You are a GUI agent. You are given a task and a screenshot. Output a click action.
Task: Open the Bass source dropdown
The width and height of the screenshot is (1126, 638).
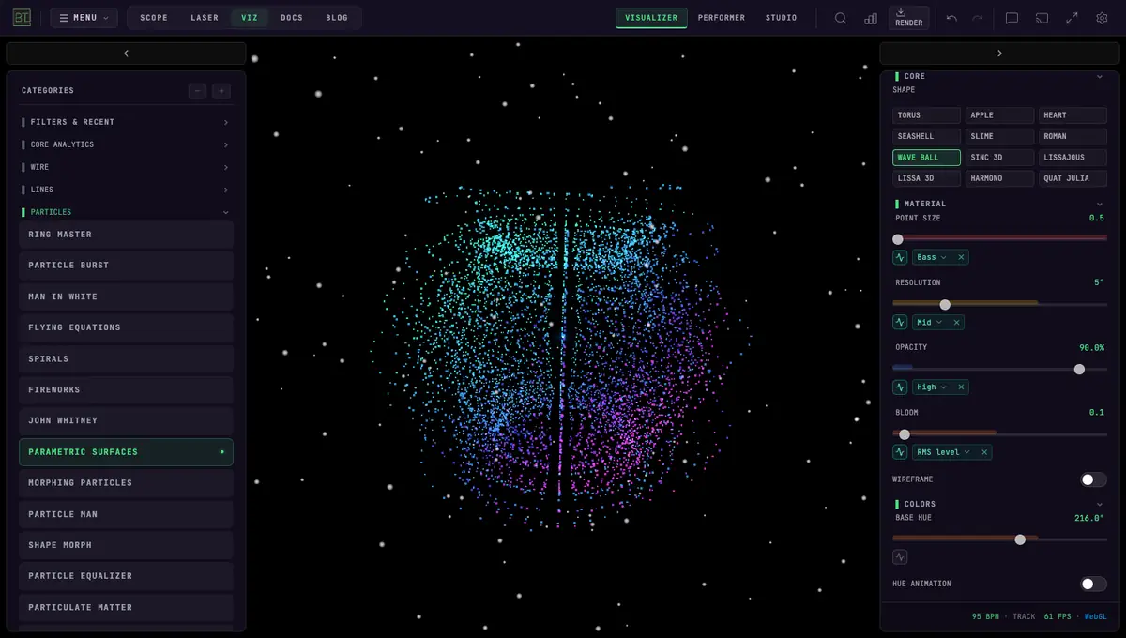pyautogui.click(x=931, y=257)
